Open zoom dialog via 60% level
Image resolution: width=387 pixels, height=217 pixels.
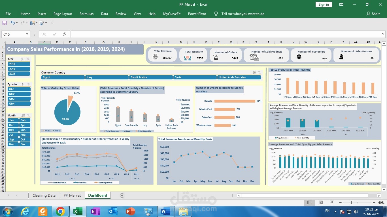coord(381,203)
